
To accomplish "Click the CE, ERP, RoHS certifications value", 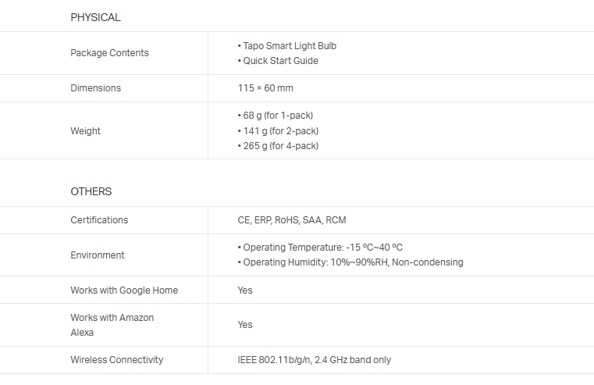I will click(292, 220).
